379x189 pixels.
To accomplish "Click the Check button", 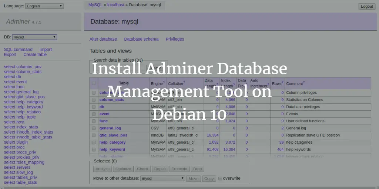I will tap(142, 169).
